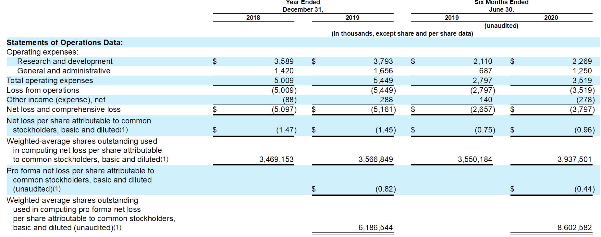Select the research and development value 2,269
The image size is (601, 237).
[x=582, y=61]
